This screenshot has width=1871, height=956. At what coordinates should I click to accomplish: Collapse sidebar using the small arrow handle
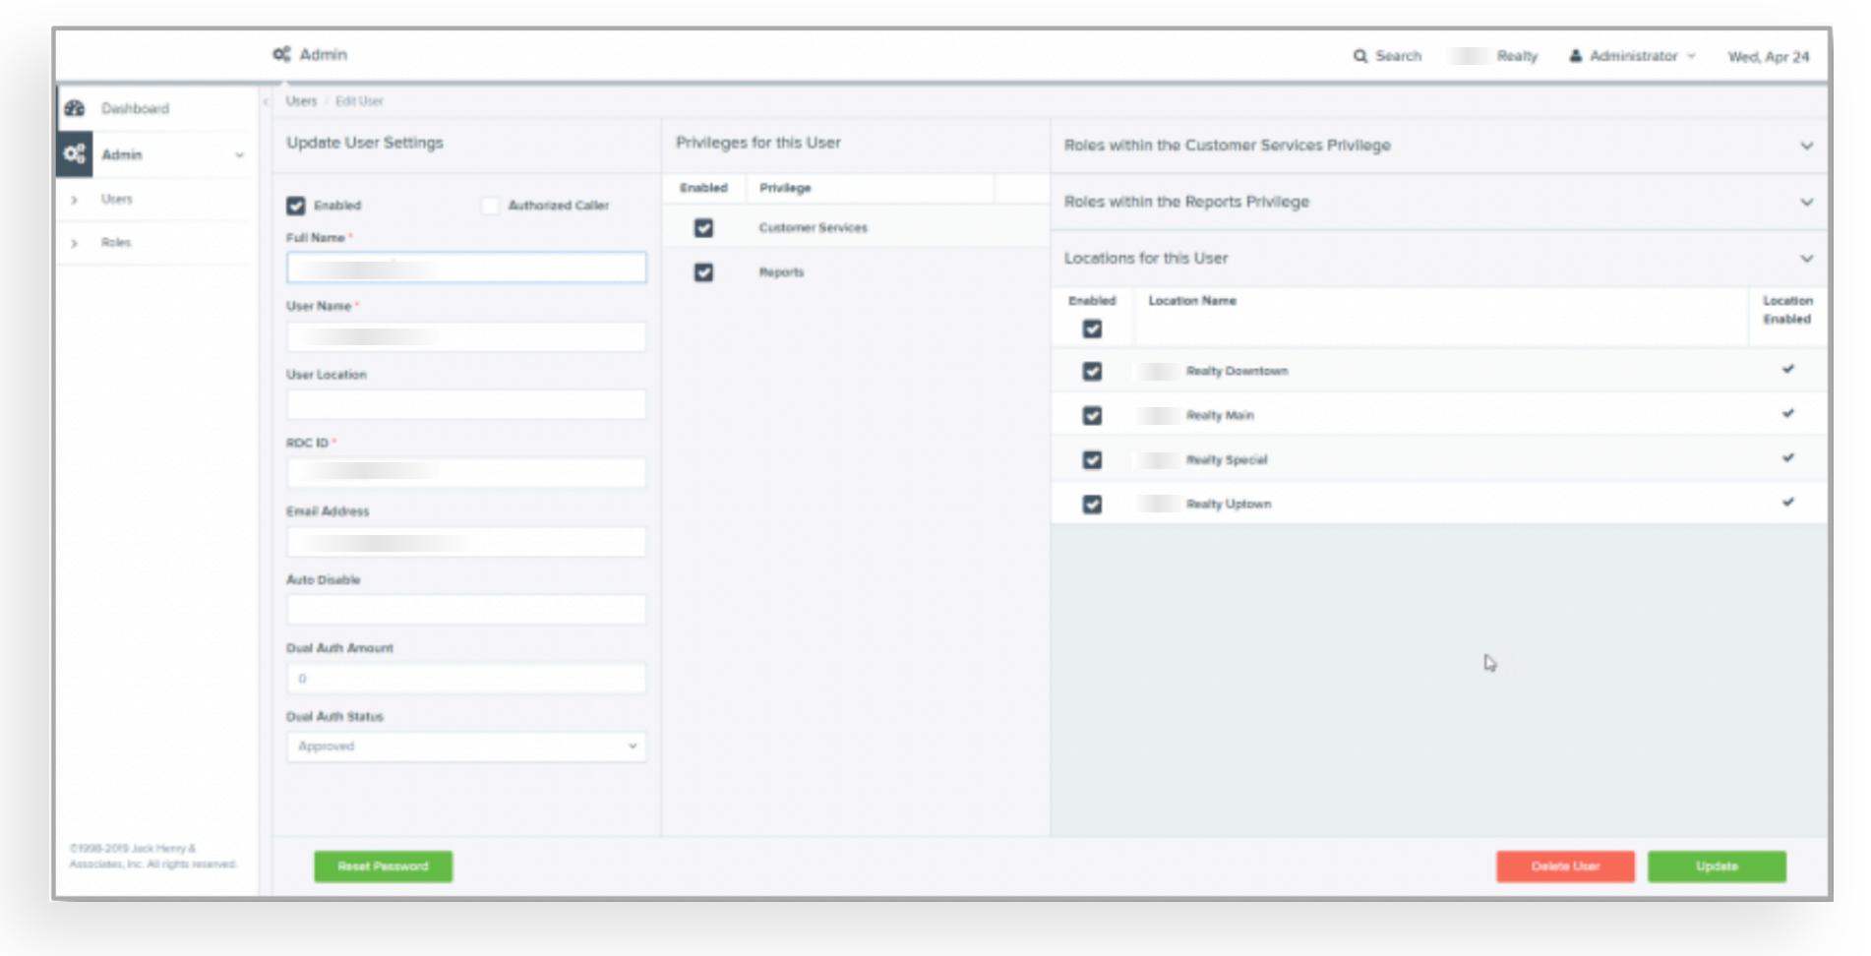point(266,101)
